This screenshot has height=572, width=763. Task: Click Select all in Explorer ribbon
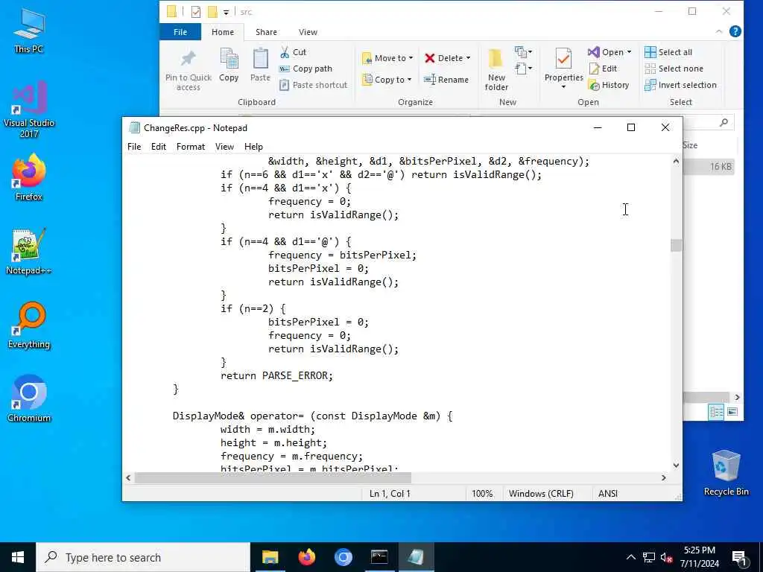[668, 52]
